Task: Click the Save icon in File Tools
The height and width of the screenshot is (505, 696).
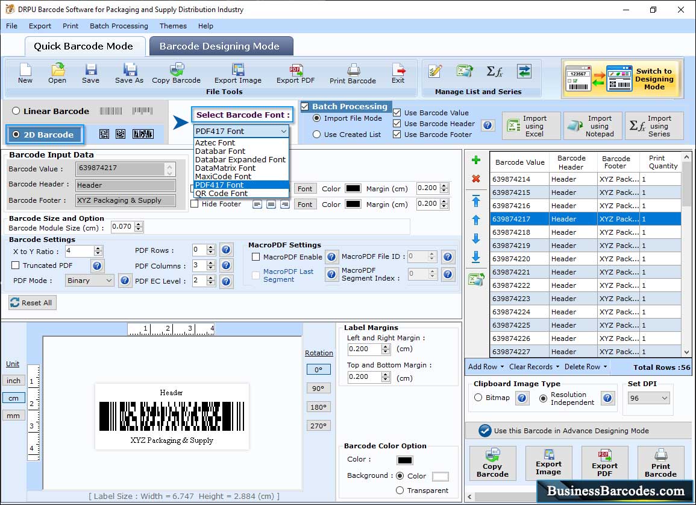Action: tap(90, 74)
